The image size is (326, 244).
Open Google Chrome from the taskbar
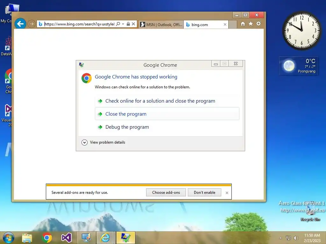tap(47, 238)
